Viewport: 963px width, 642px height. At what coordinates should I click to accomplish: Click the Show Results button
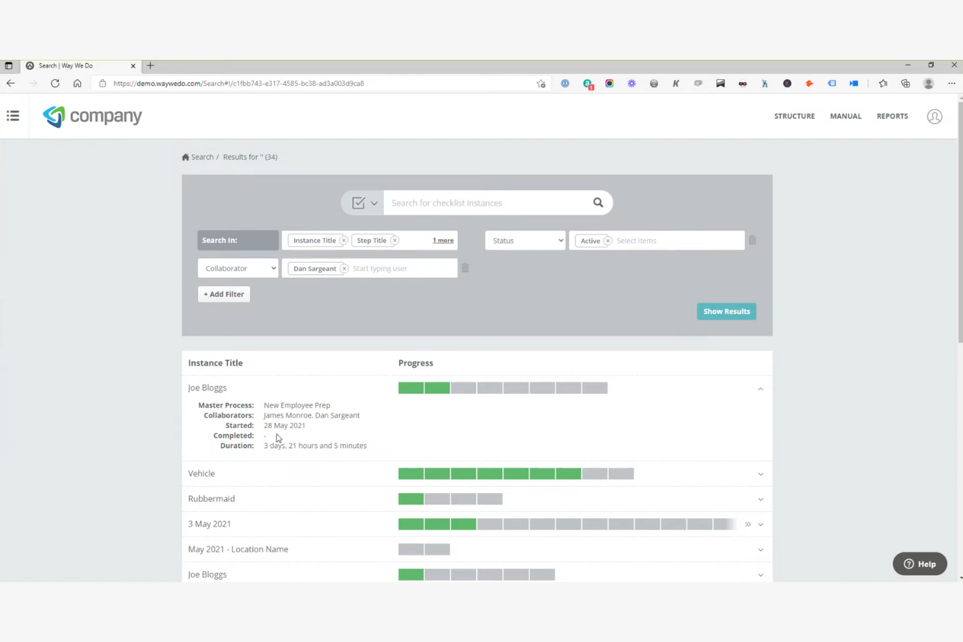(x=726, y=311)
